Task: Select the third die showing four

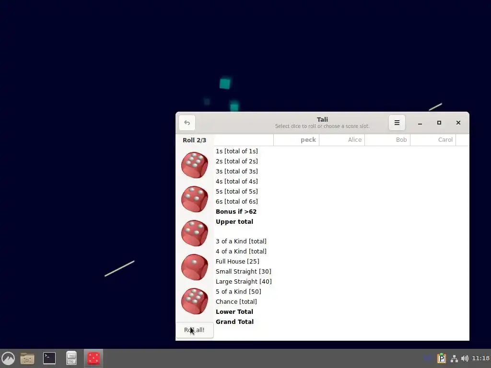Action: (x=195, y=233)
